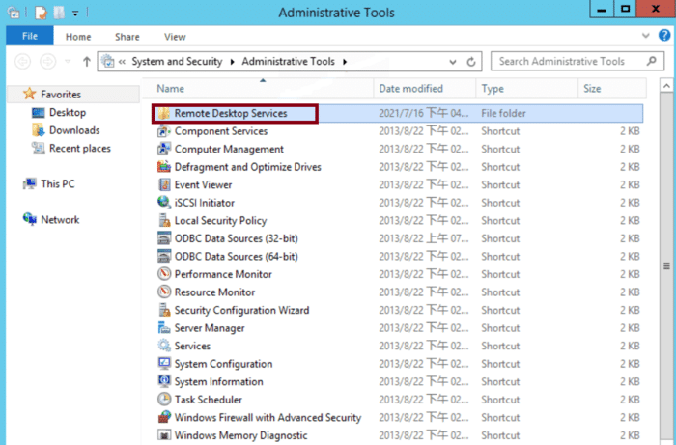Expand the System and Security breadcrumb arrow

233,62
